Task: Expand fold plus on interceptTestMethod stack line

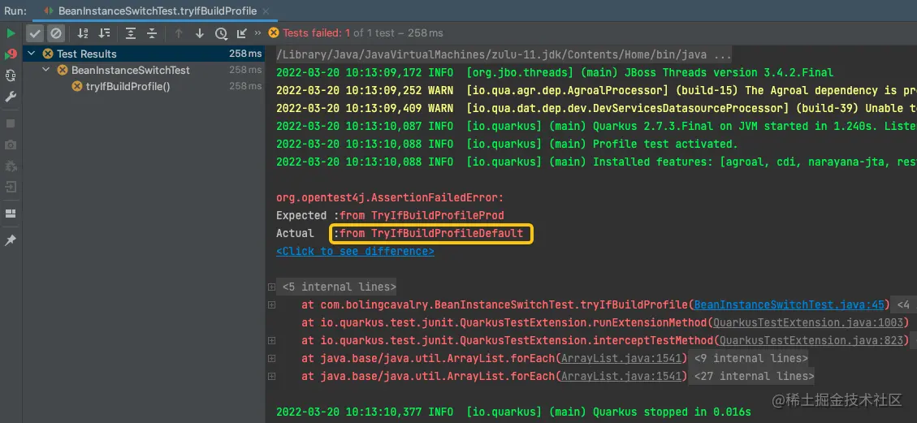Action: 270,341
